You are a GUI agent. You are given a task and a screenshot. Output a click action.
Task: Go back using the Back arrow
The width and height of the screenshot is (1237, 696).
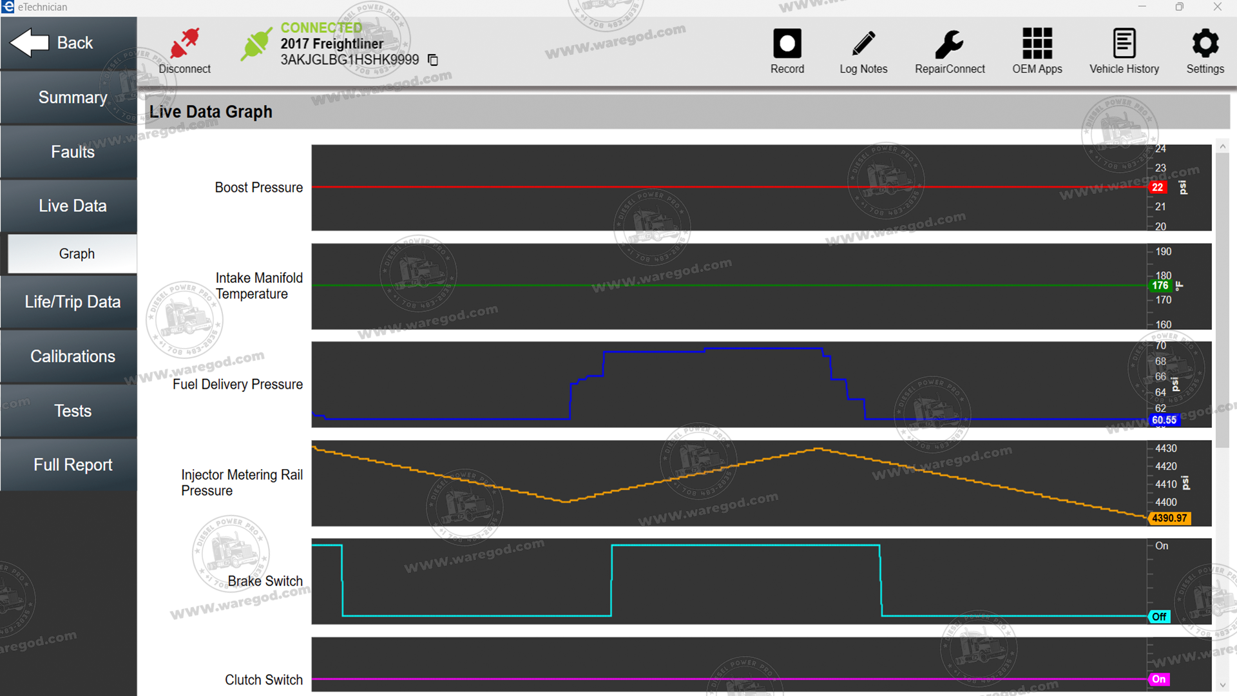30,43
